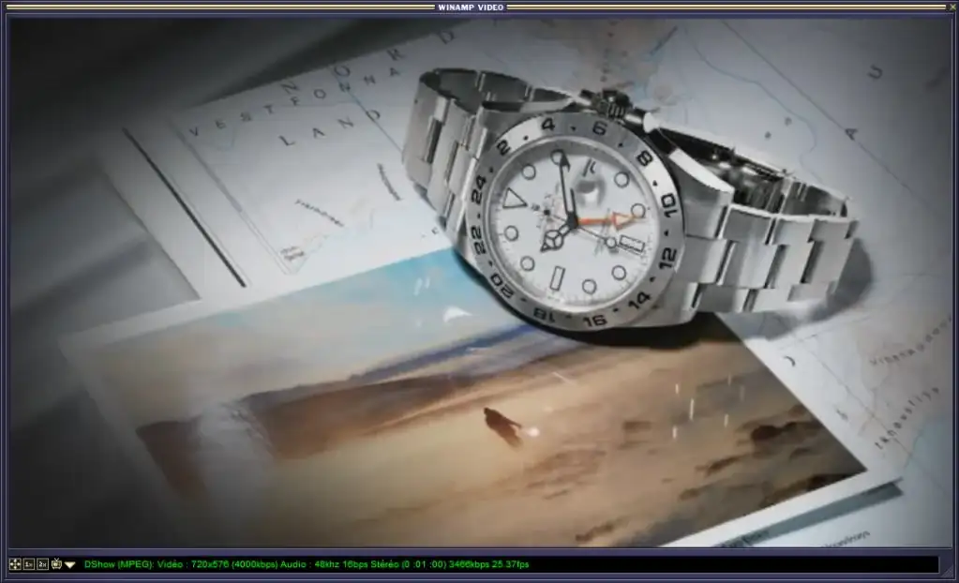Click the 25.37fps readout in status bar
Viewport: 959px width, 583px height.
[509, 564]
